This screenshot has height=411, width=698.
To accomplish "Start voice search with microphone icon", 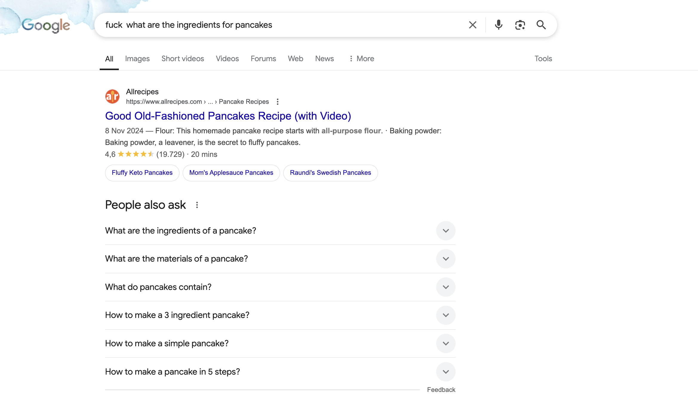I will tap(498, 25).
